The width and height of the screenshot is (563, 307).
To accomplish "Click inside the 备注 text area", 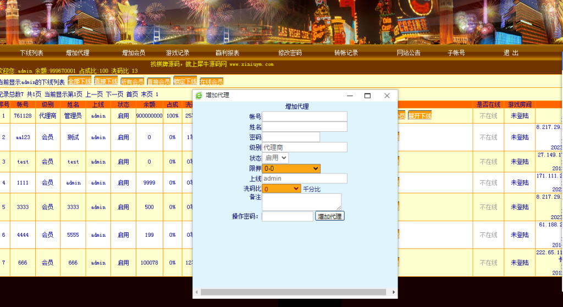I will click(301, 201).
